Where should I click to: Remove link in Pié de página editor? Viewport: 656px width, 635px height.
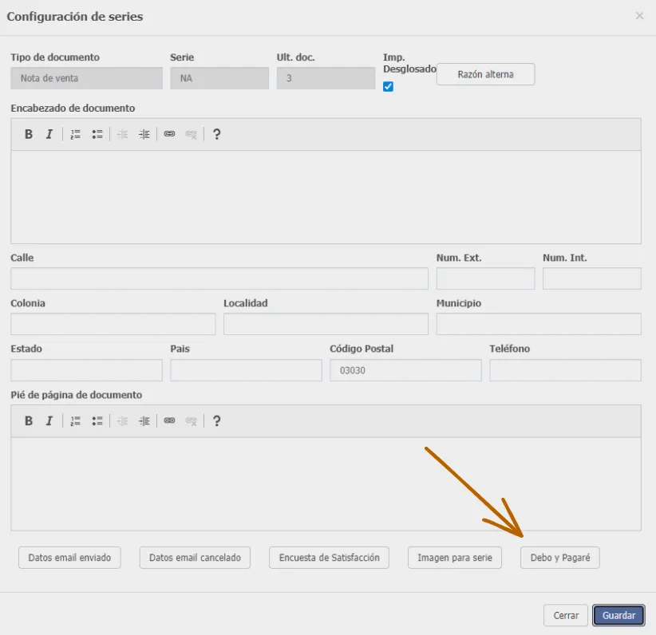(192, 421)
